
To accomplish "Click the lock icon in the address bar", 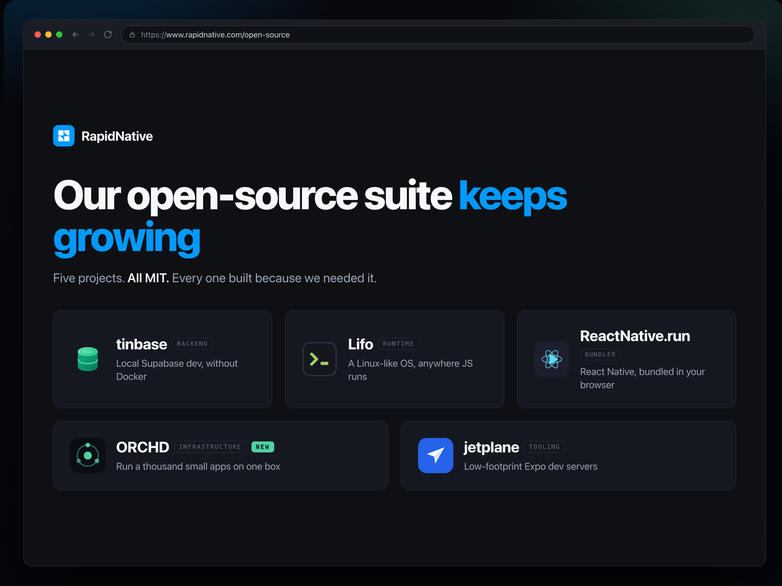I will tap(132, 35).
